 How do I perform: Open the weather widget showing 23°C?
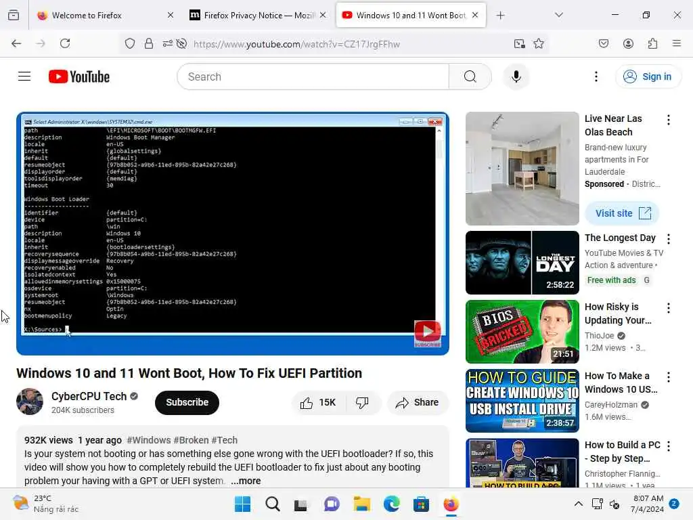point(45,504)
